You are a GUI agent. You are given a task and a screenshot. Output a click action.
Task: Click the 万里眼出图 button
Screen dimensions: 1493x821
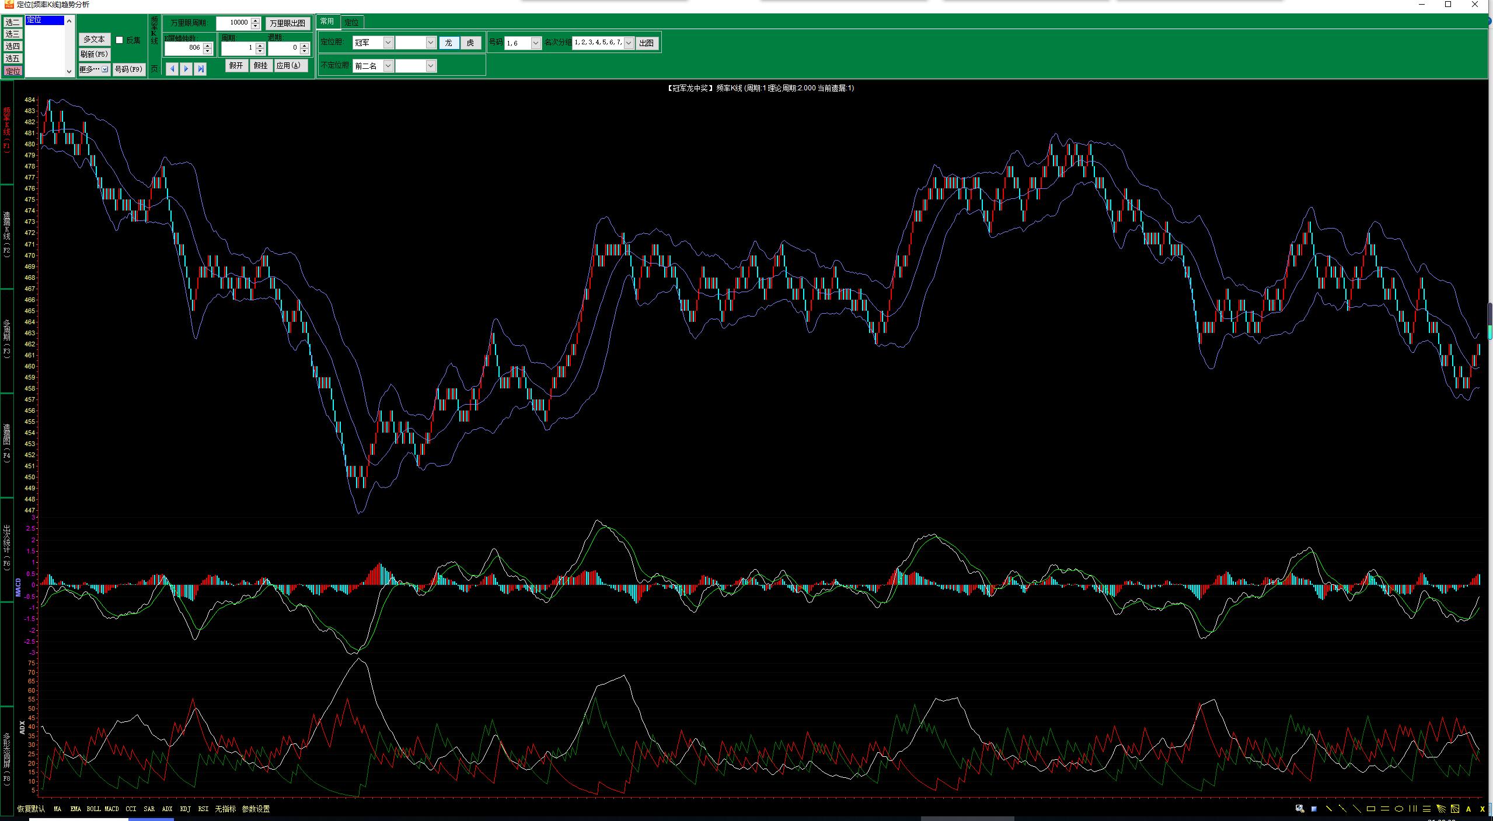288,23
